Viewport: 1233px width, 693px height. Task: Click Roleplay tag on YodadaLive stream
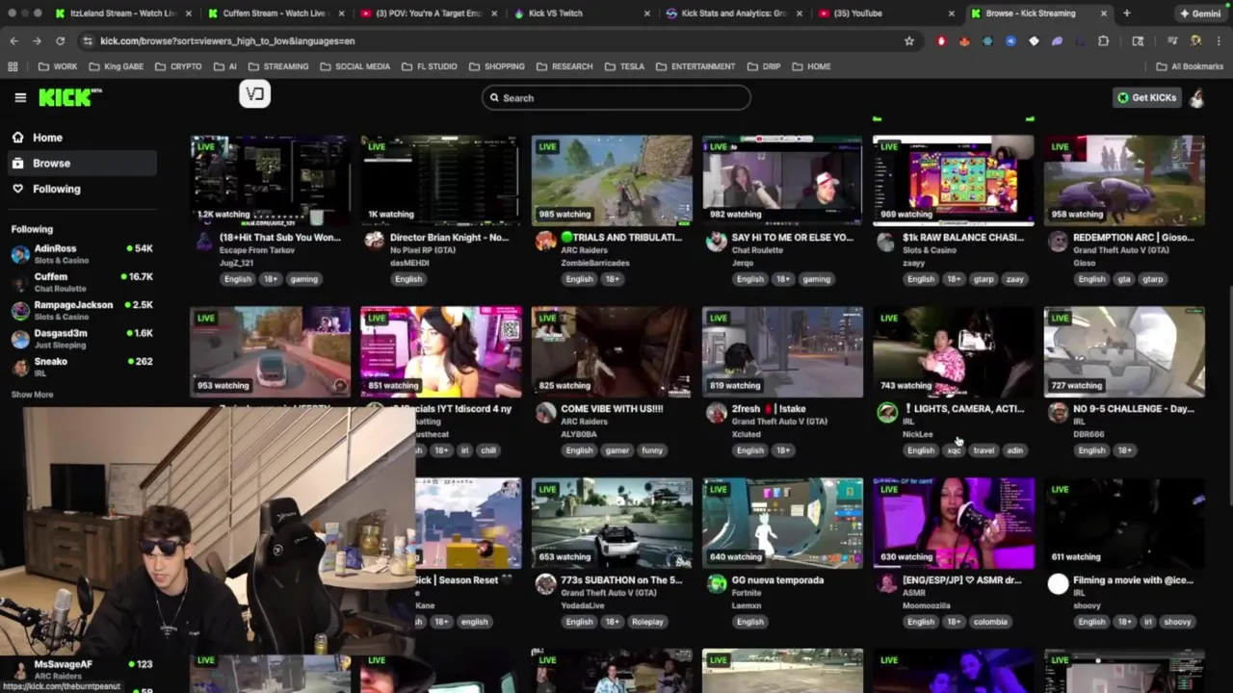pos(647,622)
